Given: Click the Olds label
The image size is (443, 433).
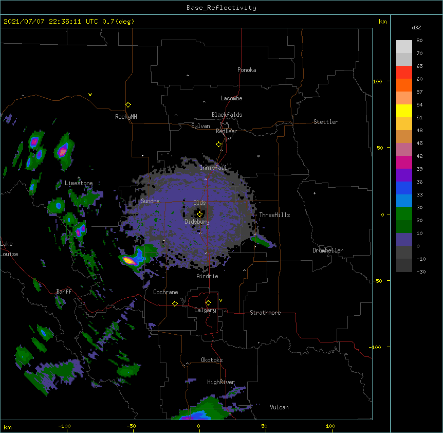Looking at the screenshot, I should (x=199, y=203).
